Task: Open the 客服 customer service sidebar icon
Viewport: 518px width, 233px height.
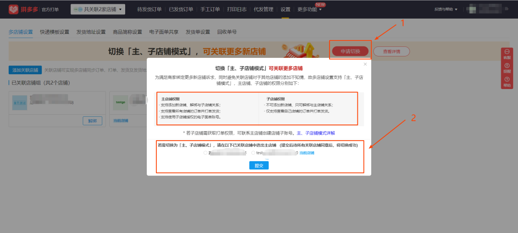Action: click(x=507, y=54)
